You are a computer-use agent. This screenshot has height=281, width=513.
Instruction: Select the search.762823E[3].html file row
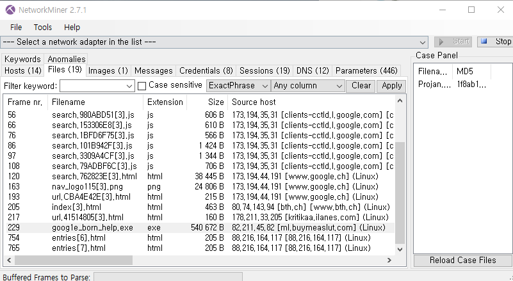pyautogui.click(x=200, y=176)
